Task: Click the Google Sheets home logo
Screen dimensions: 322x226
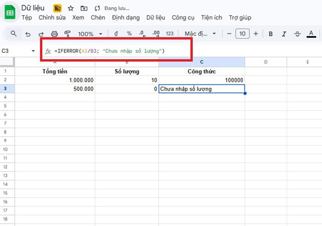Action: pos(10,12)
